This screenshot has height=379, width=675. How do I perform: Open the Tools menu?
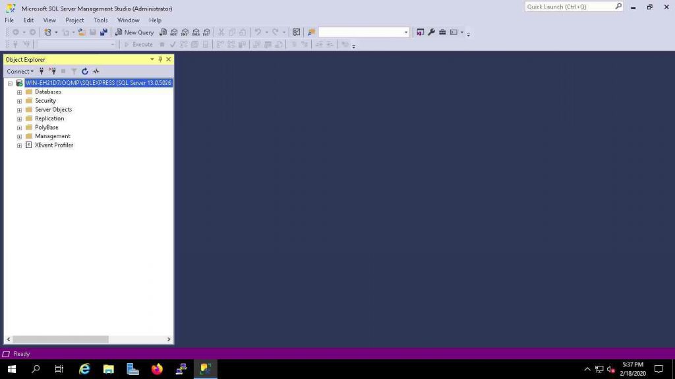tap(100, 20)
